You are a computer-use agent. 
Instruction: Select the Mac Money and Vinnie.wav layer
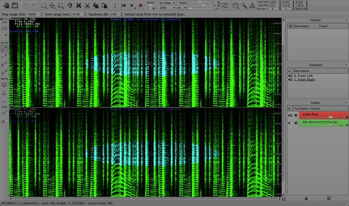coord(320,123)
